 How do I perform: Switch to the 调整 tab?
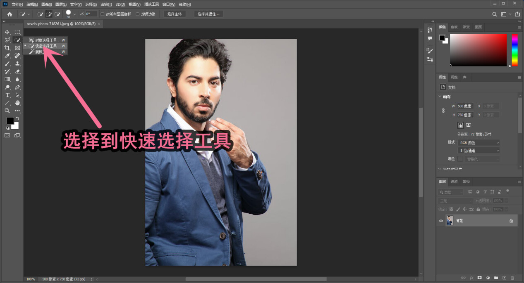coord(454,77)
